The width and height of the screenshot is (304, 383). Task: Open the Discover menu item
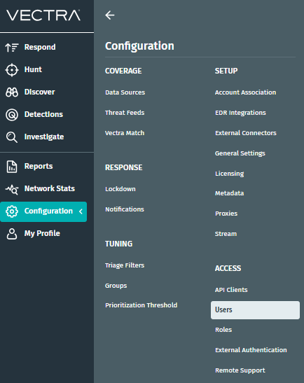pyautogui.click(x=40, y=92)
